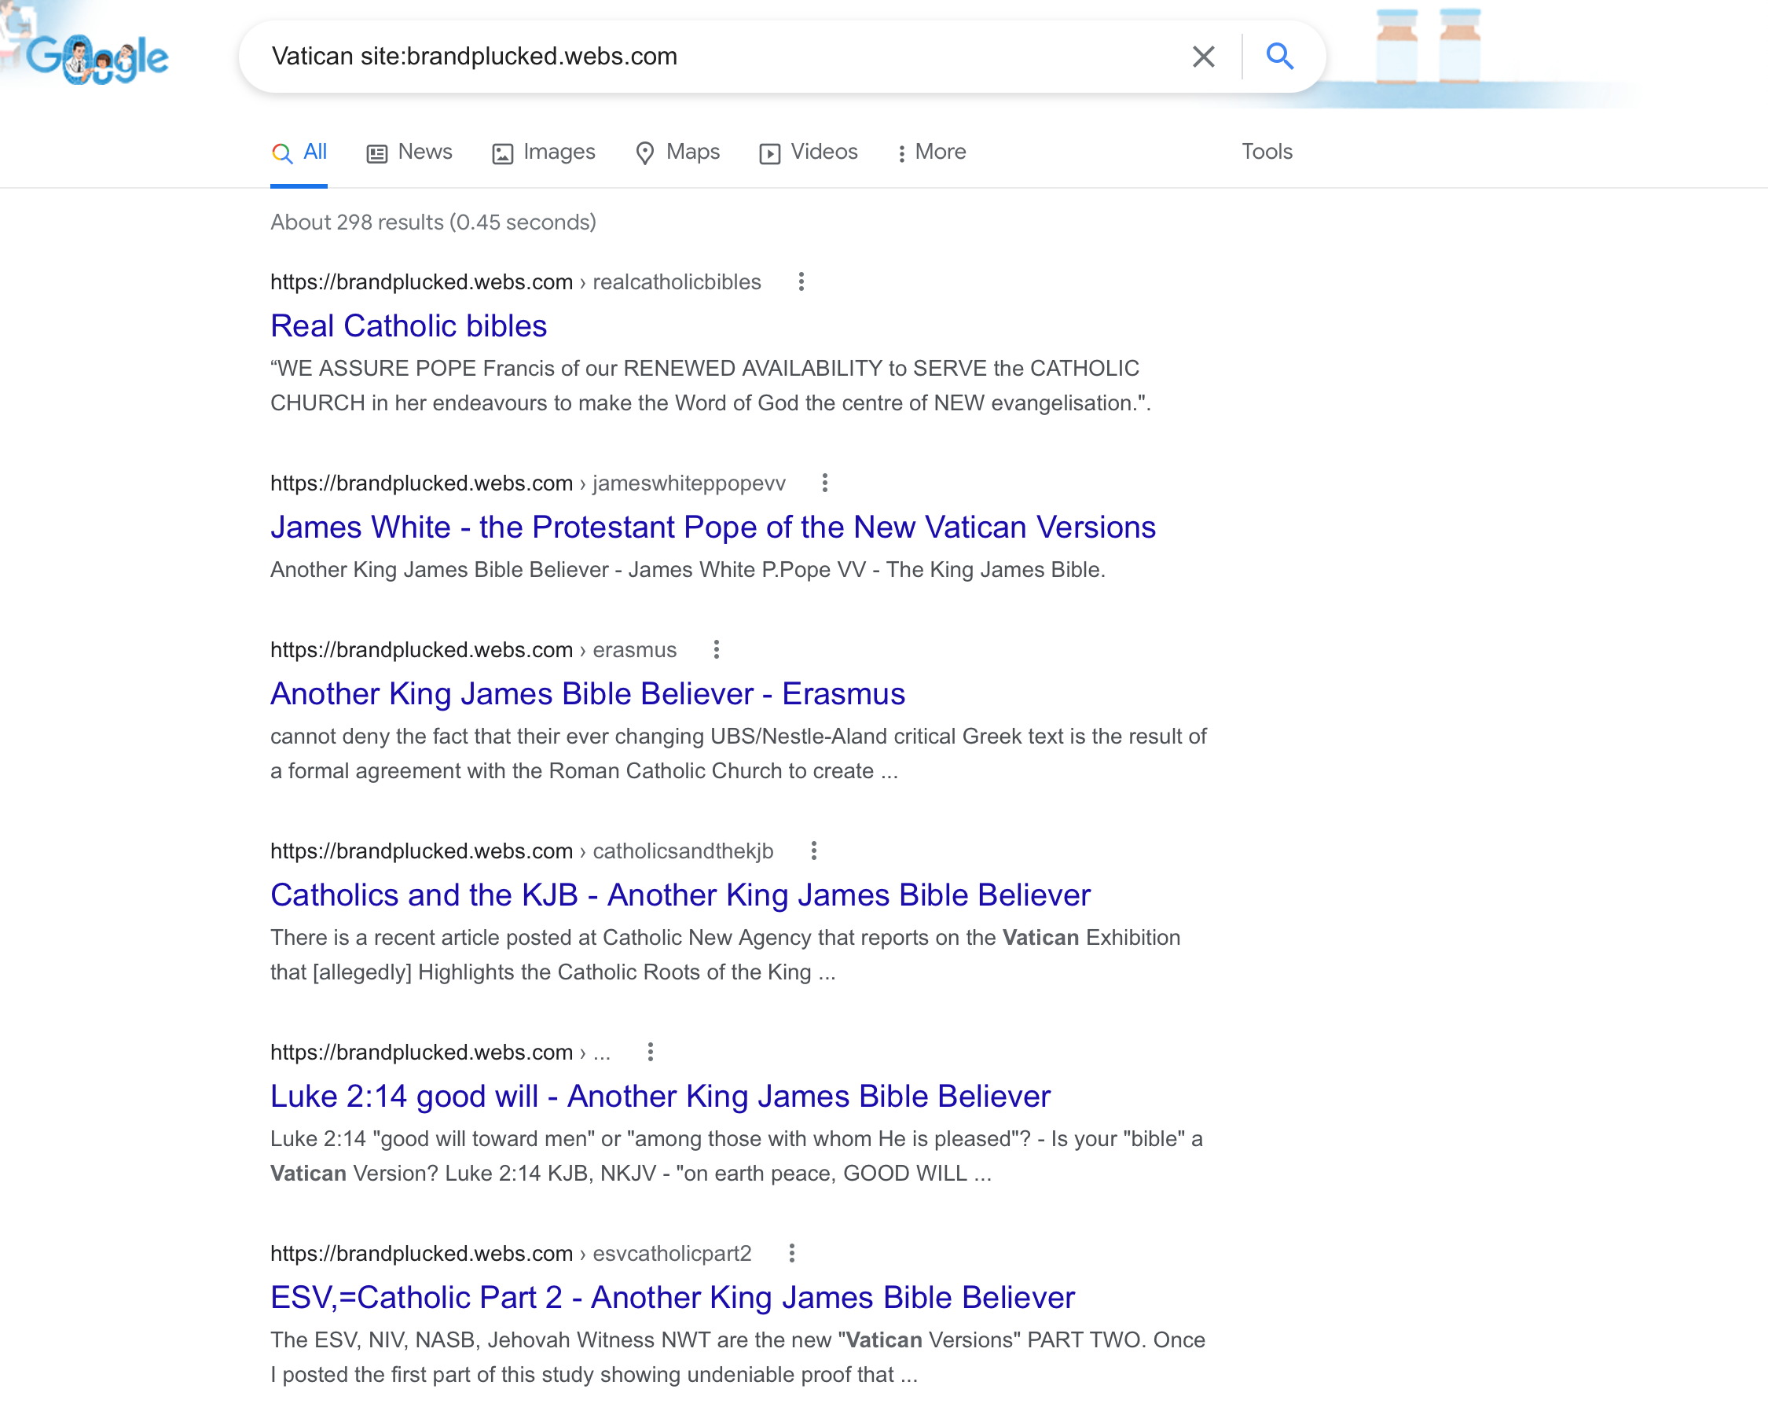Click the 'WE ASSURE POPE Francis' snippet text
This screenshot has width=1768, height=1411.
(x=710, y=385)
